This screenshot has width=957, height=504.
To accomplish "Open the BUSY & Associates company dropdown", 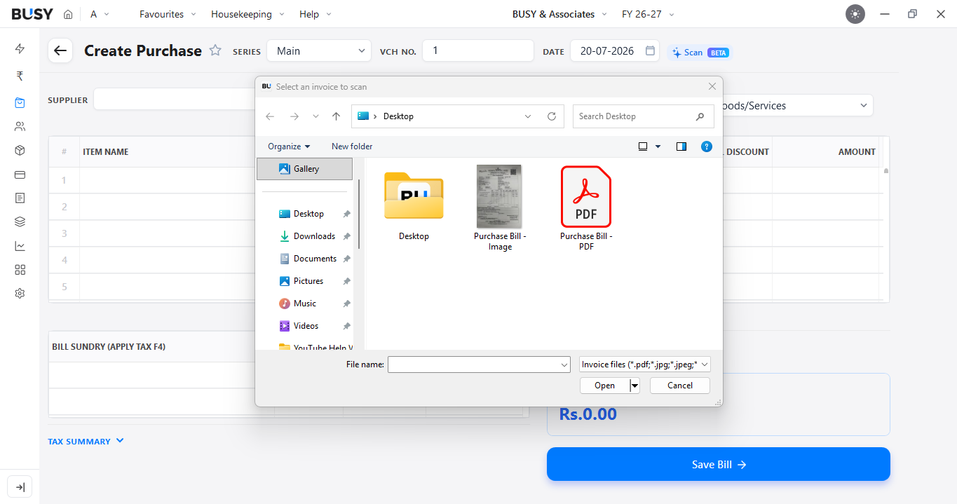I will [559, 14].
